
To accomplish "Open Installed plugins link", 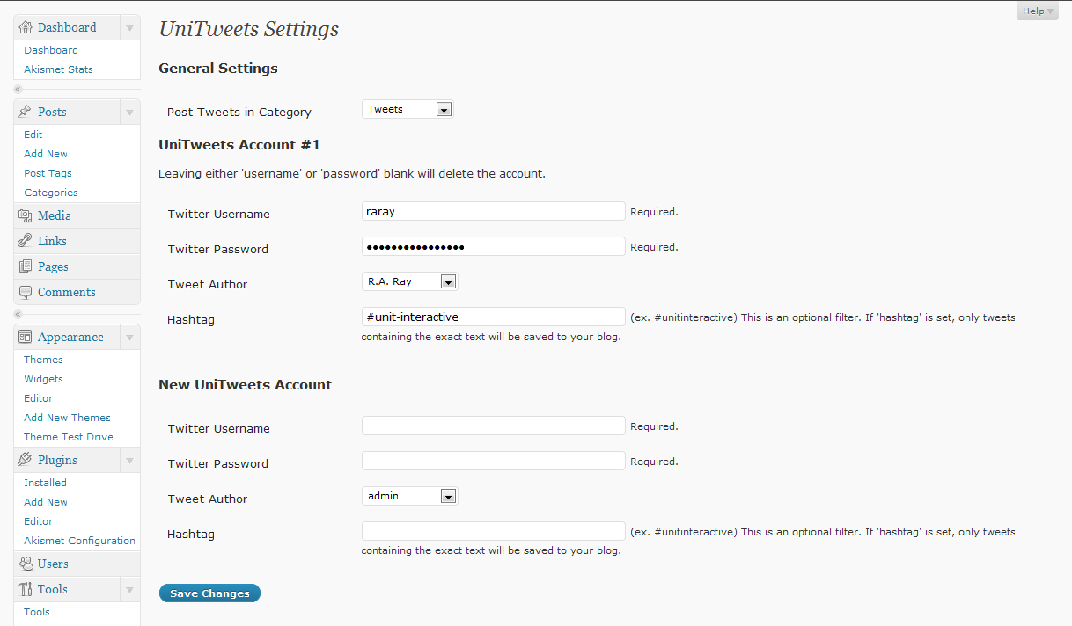I will point(45,483).
